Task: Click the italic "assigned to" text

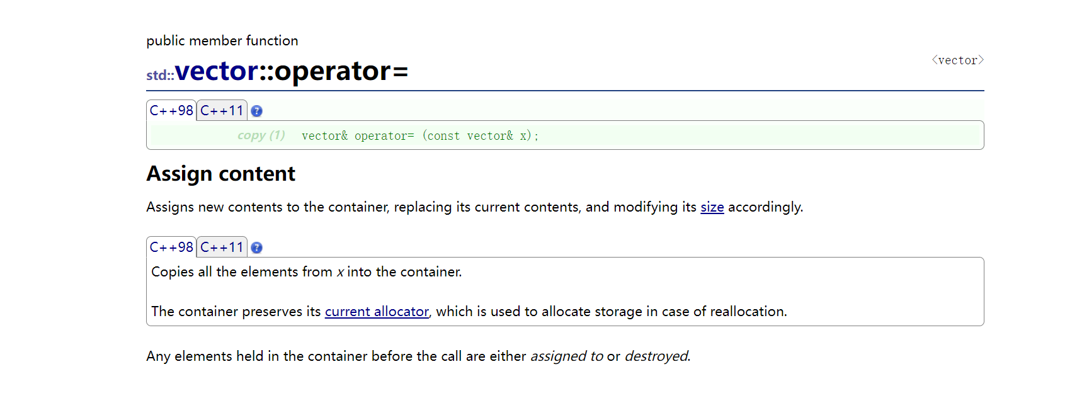Action: (567, 356)
